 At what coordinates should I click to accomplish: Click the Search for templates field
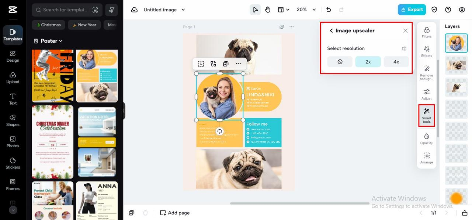(67, 10)
